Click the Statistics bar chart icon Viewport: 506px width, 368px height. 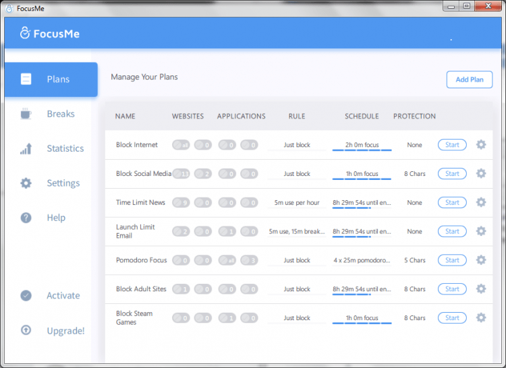click(x=26, y=148)
